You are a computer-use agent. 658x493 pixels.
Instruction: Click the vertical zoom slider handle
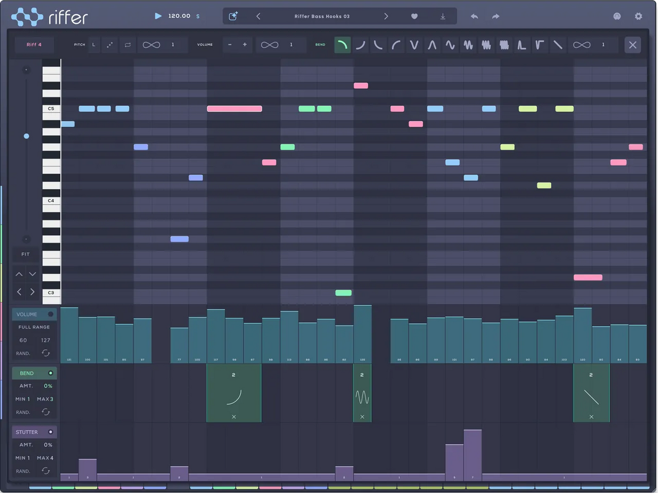pyautogui.click(x=26, y=136)
